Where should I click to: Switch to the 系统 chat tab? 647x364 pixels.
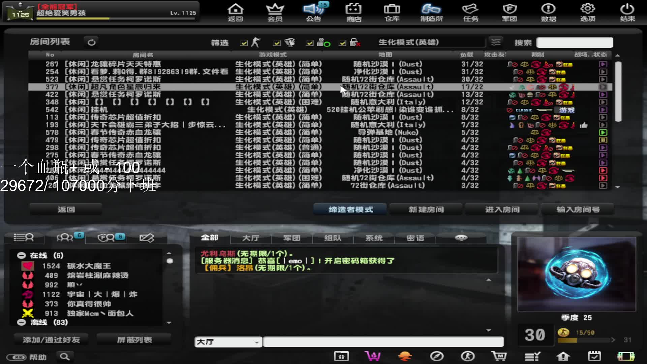(x=374, y=238)
